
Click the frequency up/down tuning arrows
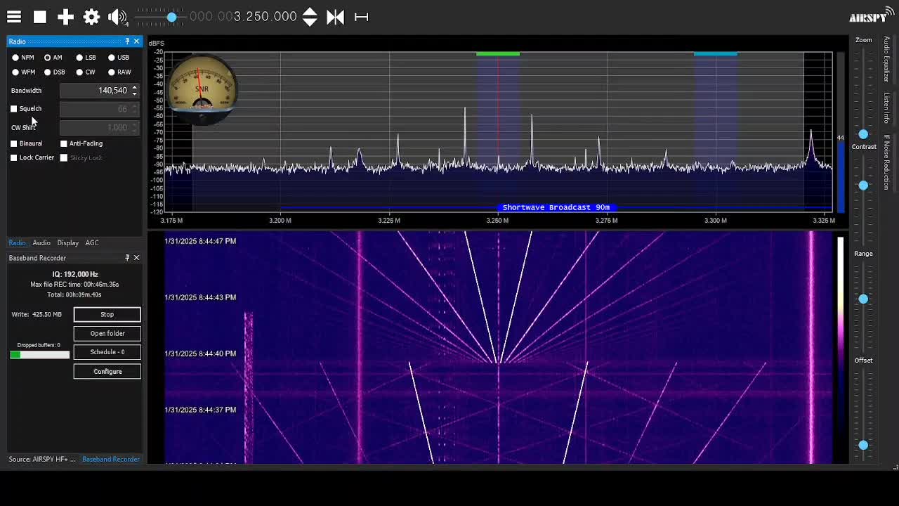[310, 17]
